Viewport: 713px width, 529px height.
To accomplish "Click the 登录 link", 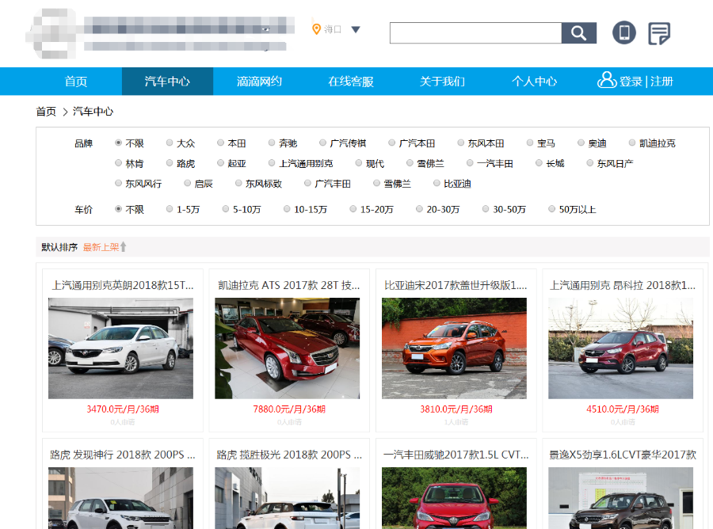I will pos(631,82).
